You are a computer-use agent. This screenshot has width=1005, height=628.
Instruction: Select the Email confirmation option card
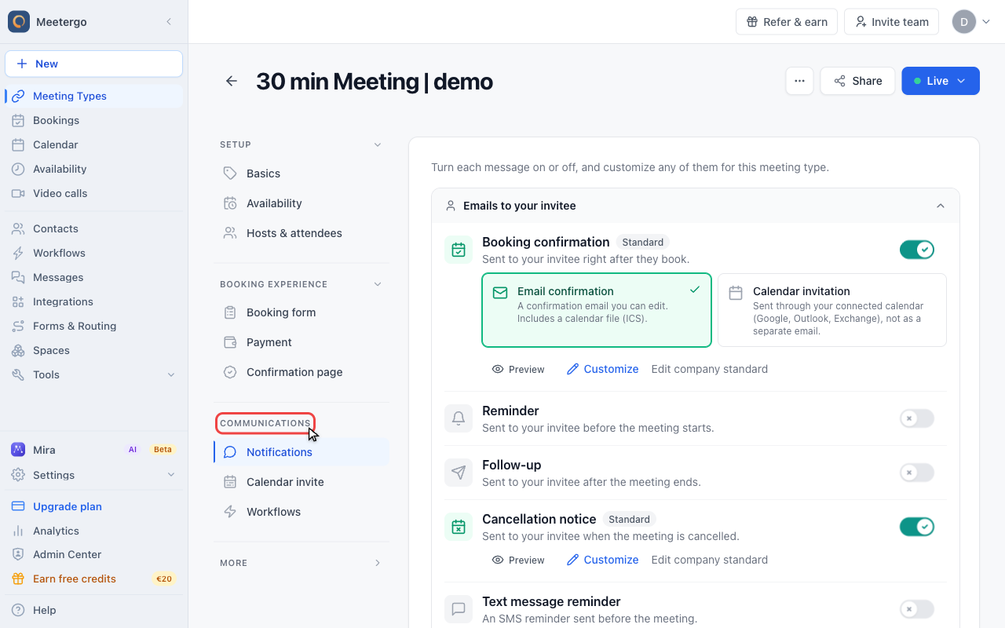pos(597,310)
